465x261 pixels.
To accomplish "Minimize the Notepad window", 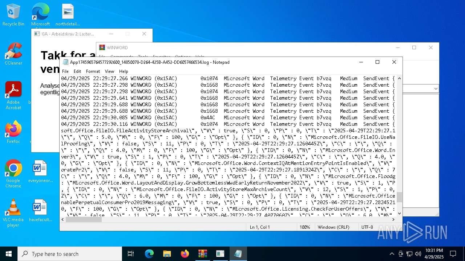I will (x=361, y=62).
